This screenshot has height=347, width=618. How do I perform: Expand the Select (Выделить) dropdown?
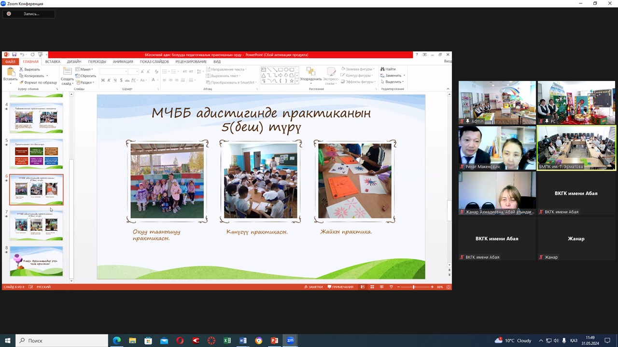click(x=393, y=82)
